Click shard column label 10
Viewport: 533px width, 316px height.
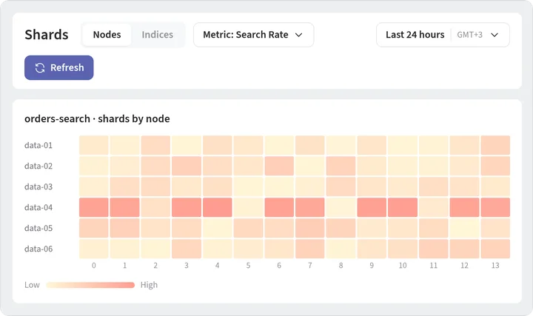pos(403,266)
